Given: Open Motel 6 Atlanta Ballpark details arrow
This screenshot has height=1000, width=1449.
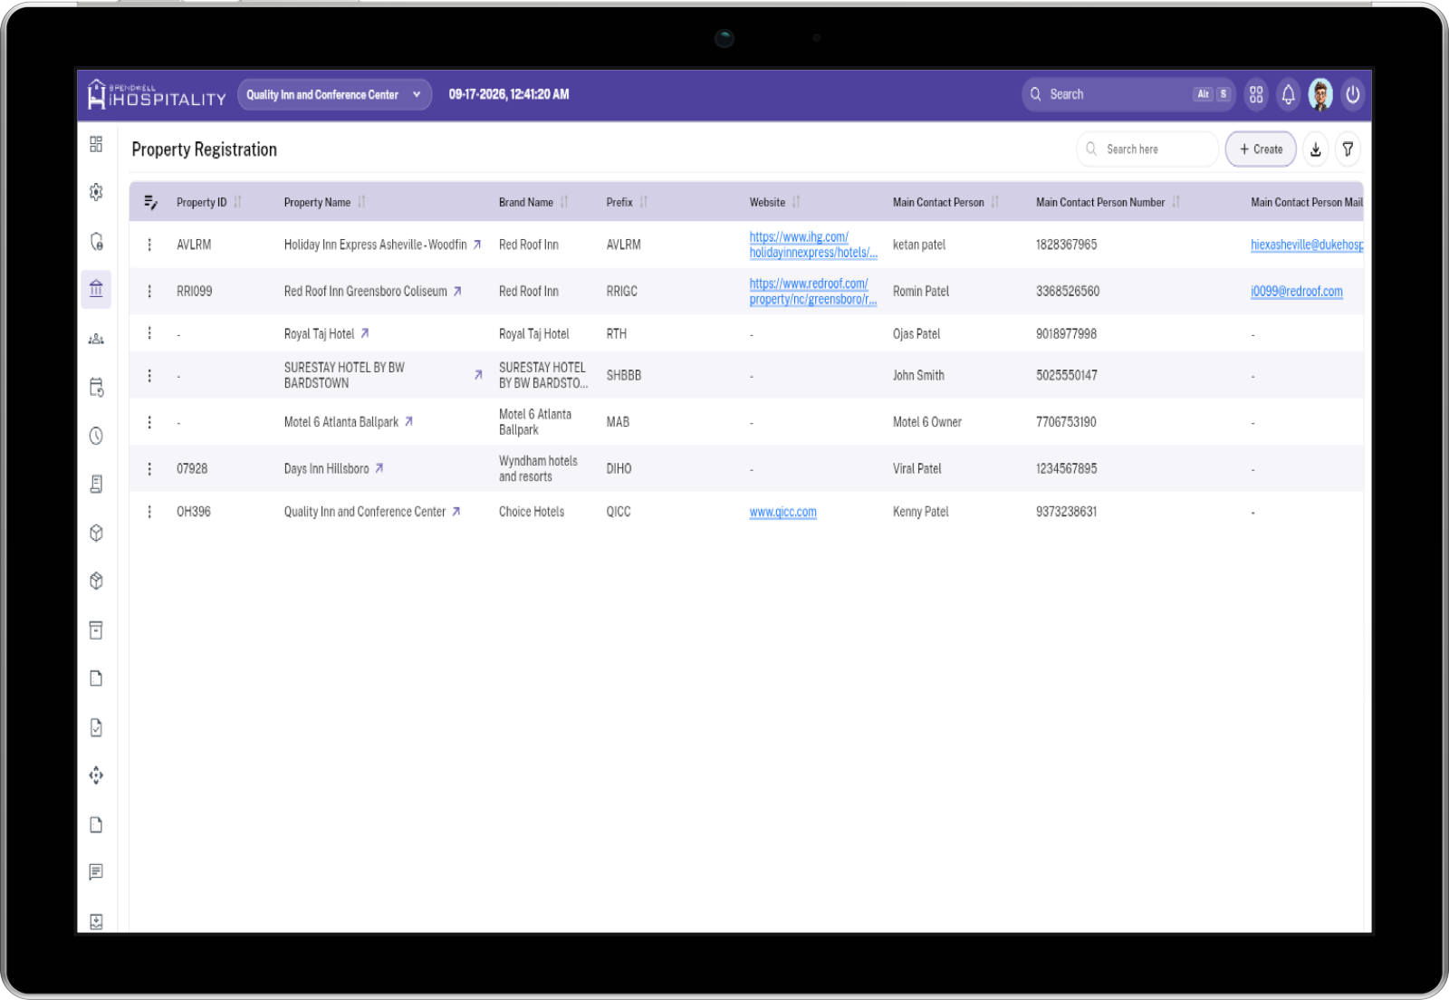Looking at the screenshot, I should (408, 421).
